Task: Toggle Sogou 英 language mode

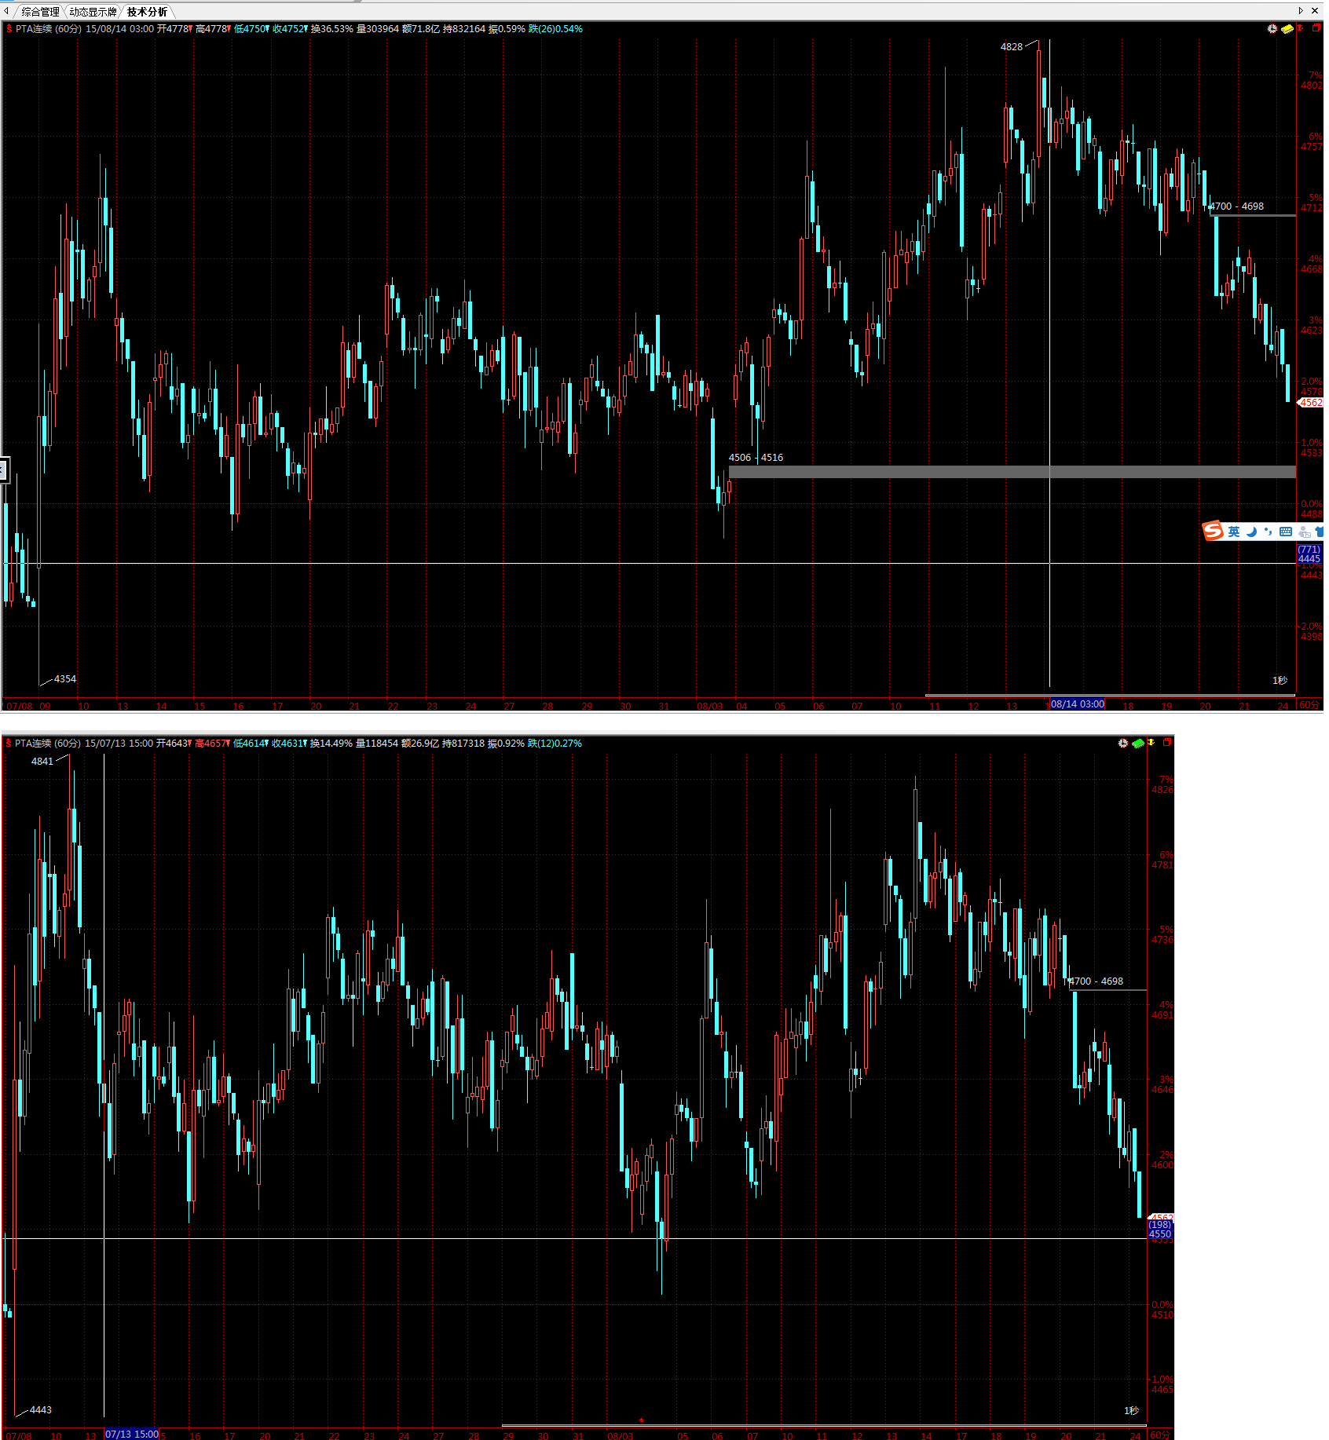Action: click(1234, 532)
